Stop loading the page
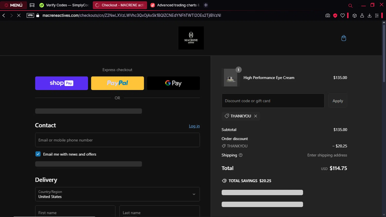The width and height of the screenshot is (386, 217). point(19,15)
